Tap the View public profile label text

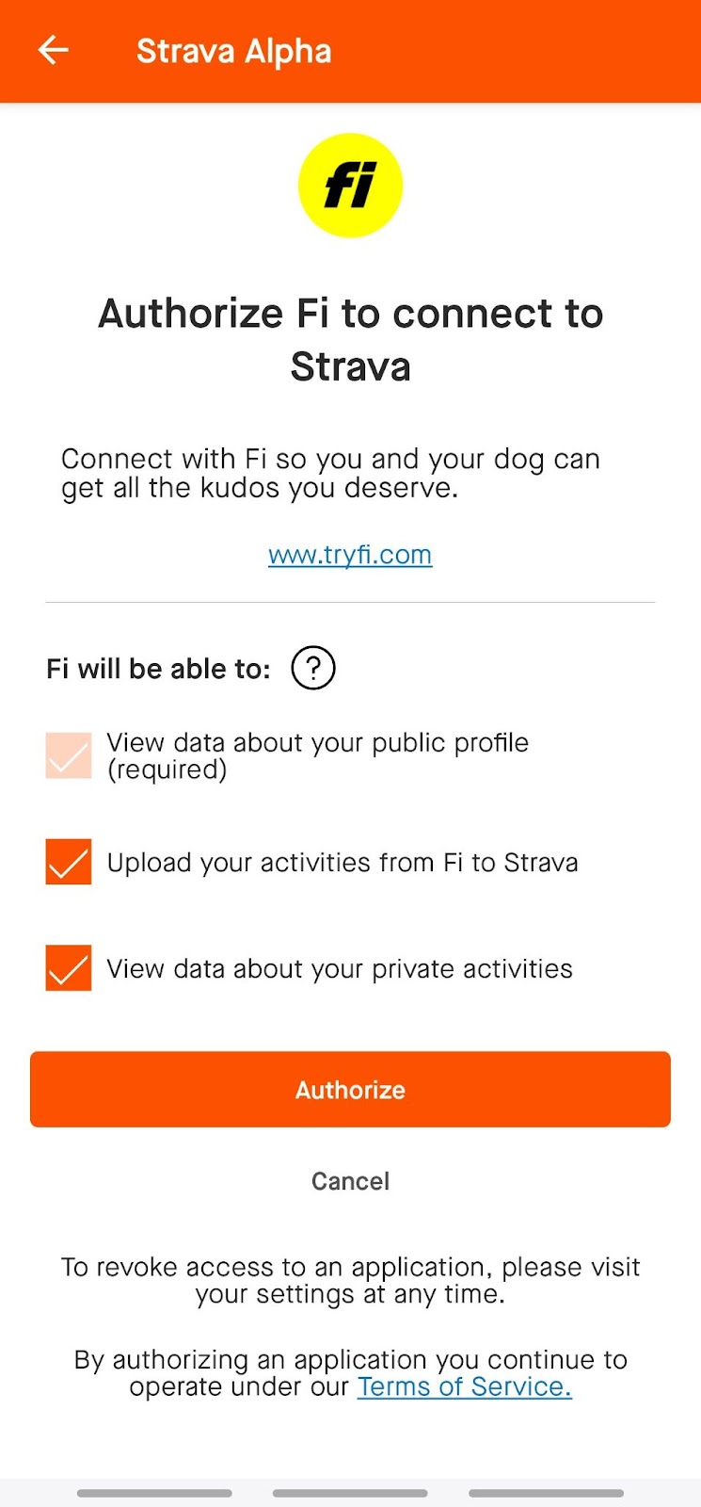tap(318, 755)
